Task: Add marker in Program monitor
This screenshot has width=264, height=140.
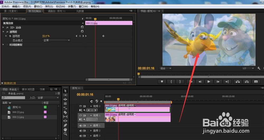Action: coord(162,82)
